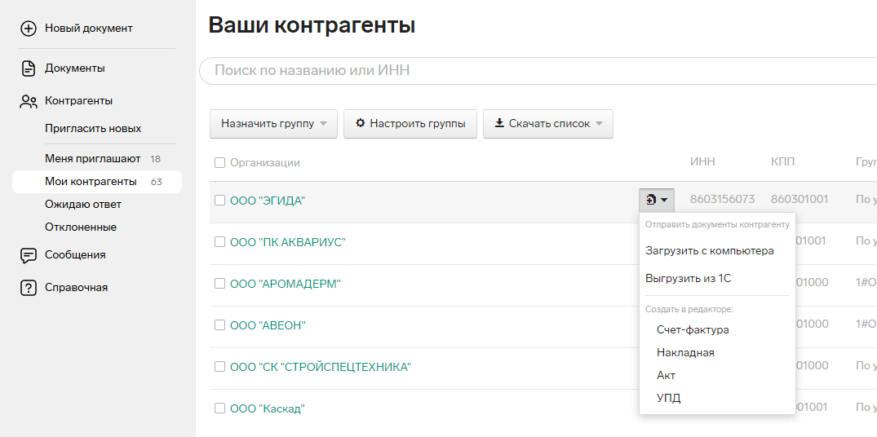This screenshot has height=437, width=877.
Task: Click the plus icon for Новый документ
Action: pyautogui.click(x=29, y=29)
